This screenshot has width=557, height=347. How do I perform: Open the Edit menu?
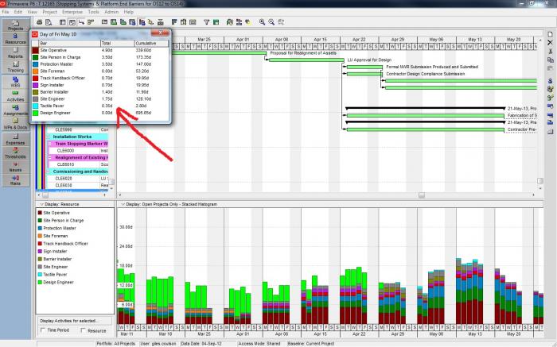pyautogui.click(x=18, y=12)
